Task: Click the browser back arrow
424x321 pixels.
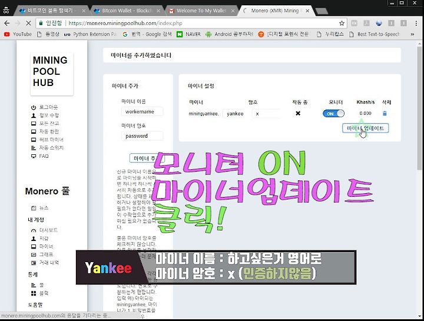Action: pos(6,23)
